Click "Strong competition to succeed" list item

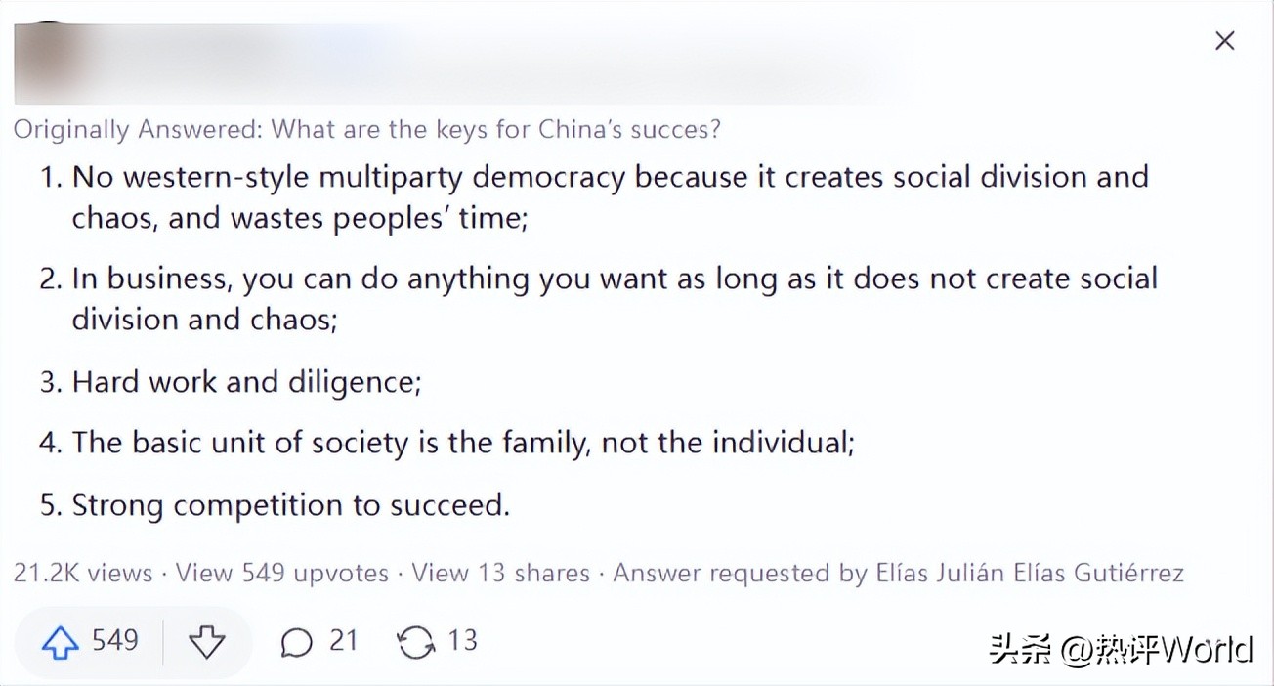click(x=290, y=505)
